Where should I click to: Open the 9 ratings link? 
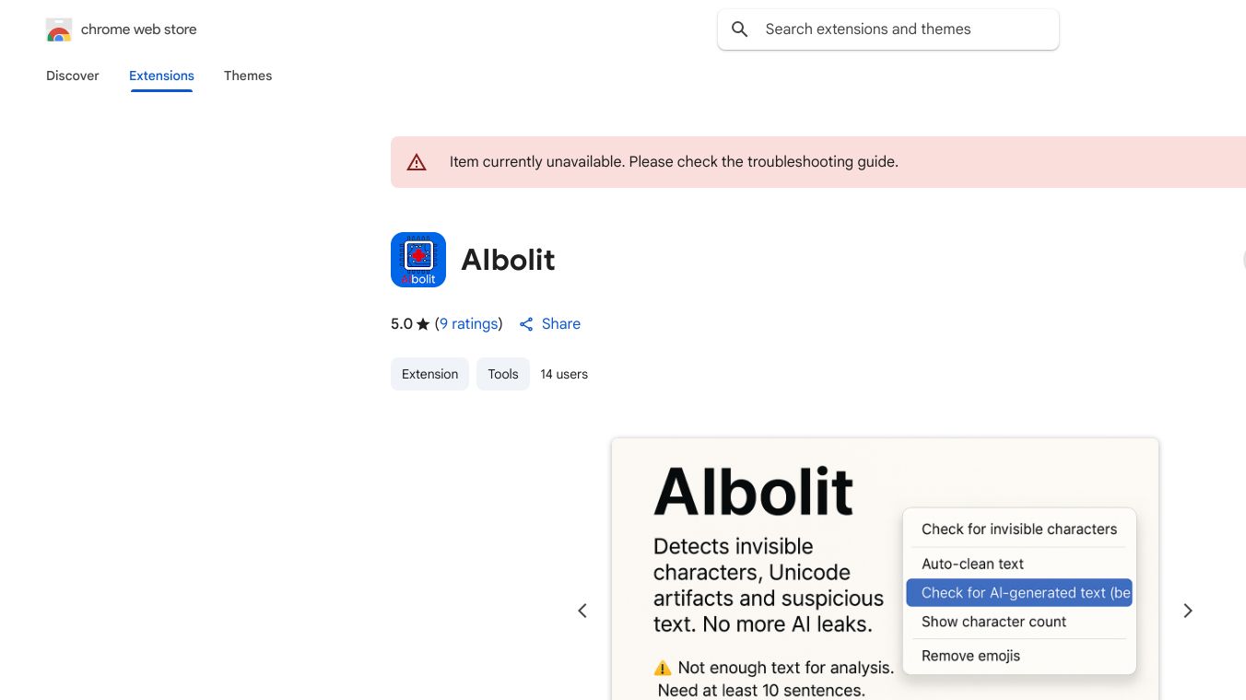coord(469,324)
